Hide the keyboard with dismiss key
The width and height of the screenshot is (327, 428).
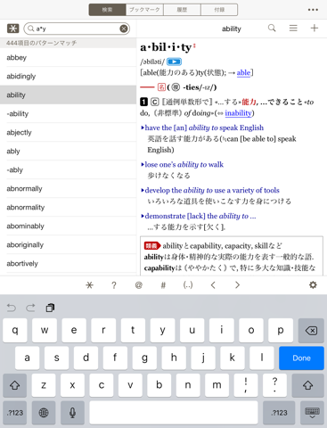point(312,413)
